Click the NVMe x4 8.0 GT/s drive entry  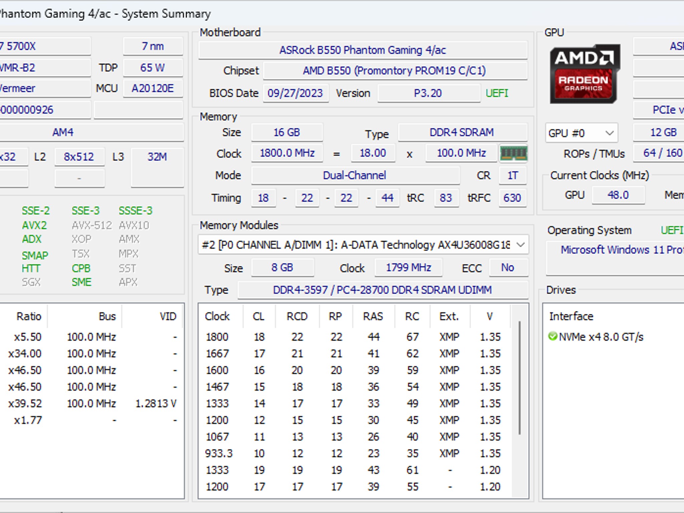click(601, 337)
